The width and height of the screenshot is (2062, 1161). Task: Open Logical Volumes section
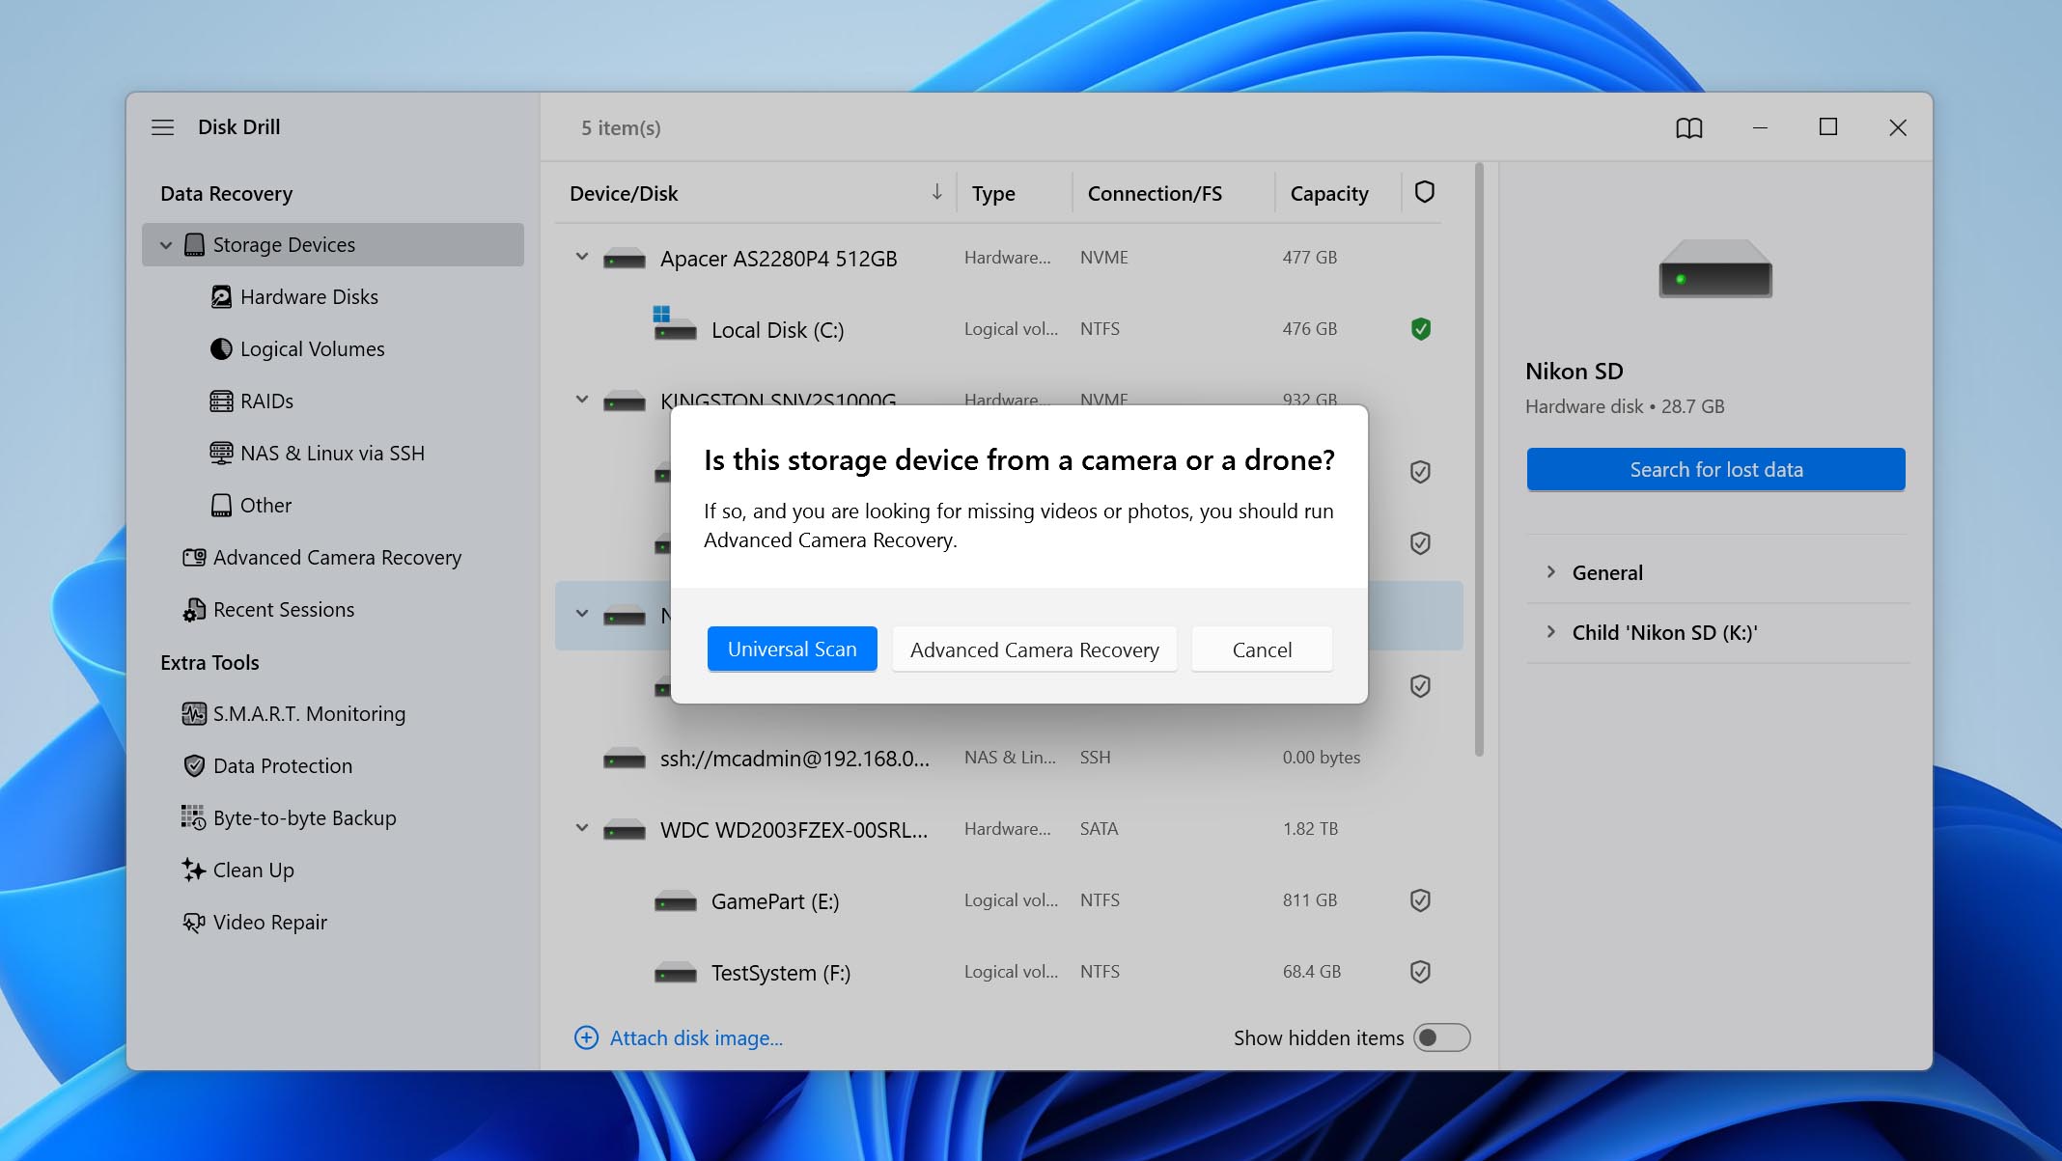[312, 348]
